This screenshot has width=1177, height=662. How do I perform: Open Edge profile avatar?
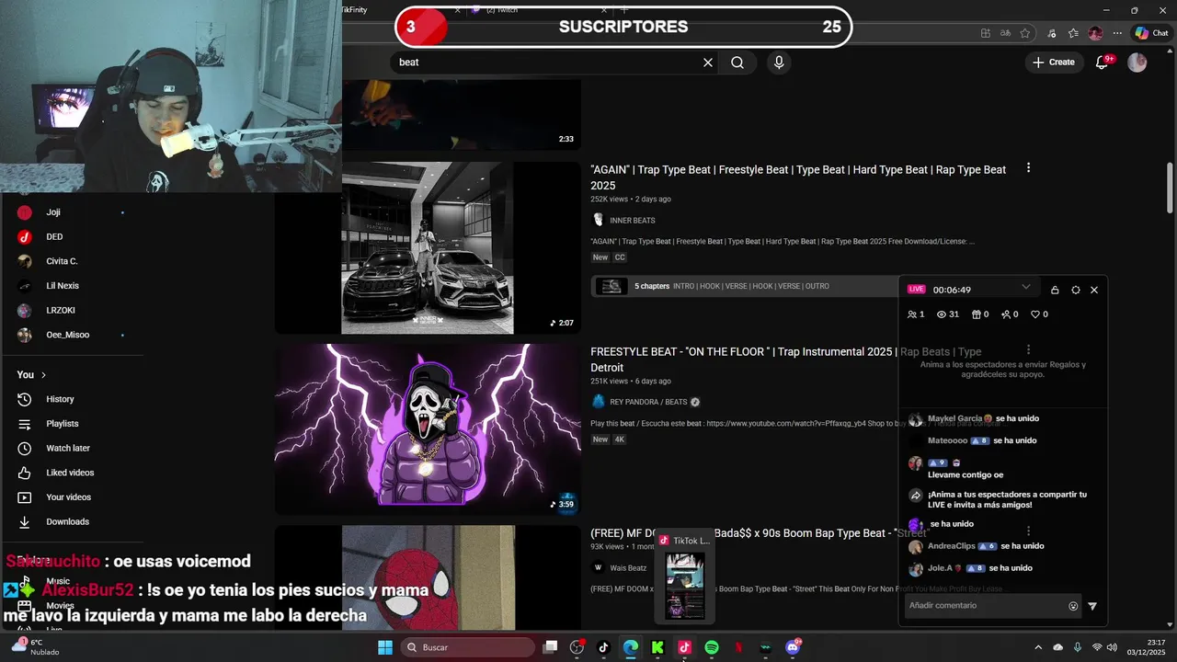[1095, 33]
